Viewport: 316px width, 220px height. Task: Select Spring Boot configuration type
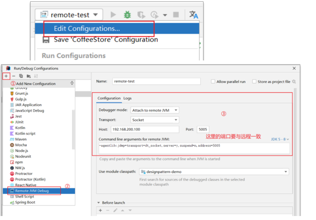[39, 202]
